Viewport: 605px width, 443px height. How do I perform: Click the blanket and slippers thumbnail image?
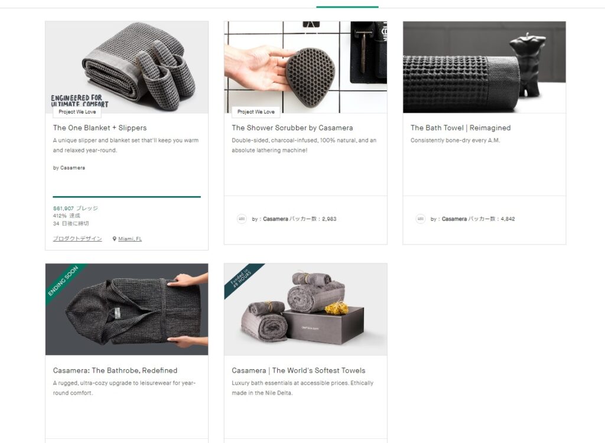126,67
